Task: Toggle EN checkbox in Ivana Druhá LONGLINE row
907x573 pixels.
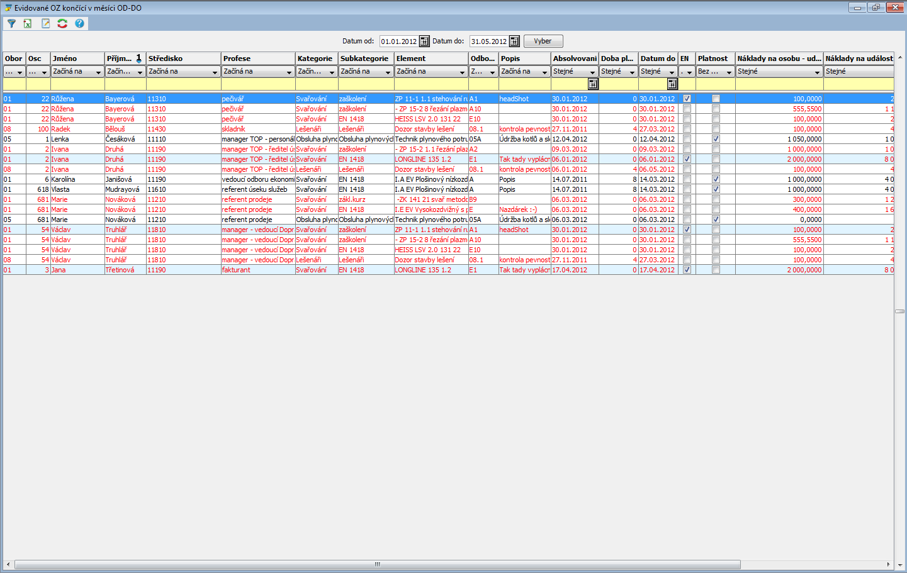Action: tap(687, 159)
